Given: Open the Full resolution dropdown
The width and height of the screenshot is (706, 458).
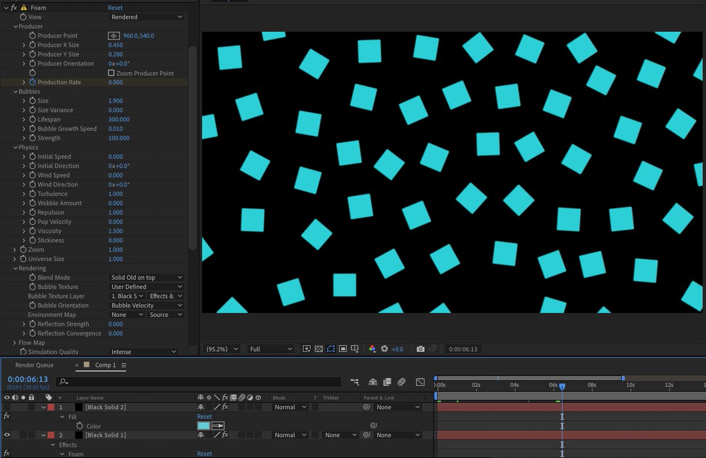Looking at the screenshot, I should [271, 349].
